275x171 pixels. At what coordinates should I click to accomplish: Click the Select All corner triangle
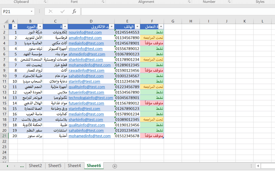(x=5, y=21)
